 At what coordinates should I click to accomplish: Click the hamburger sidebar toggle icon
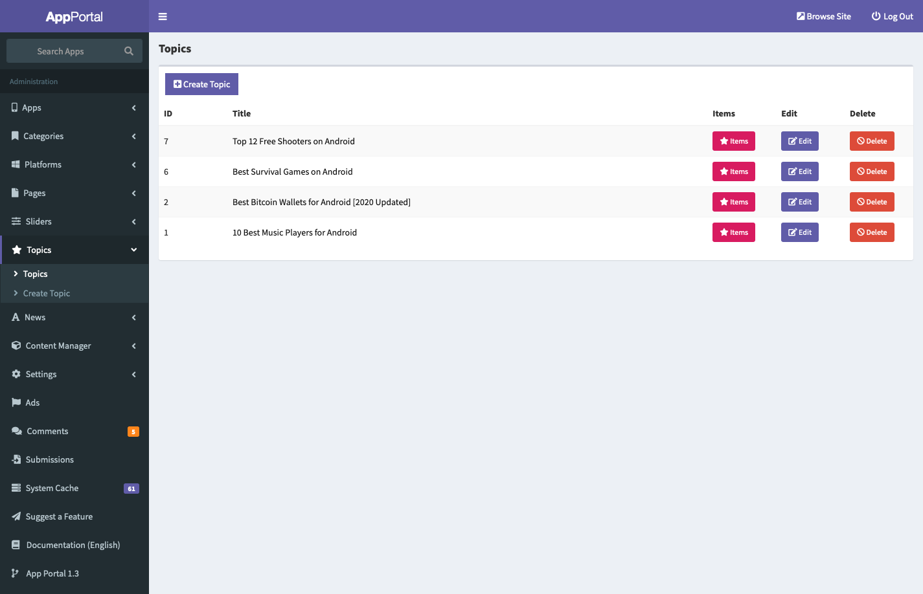coord(163,17)
